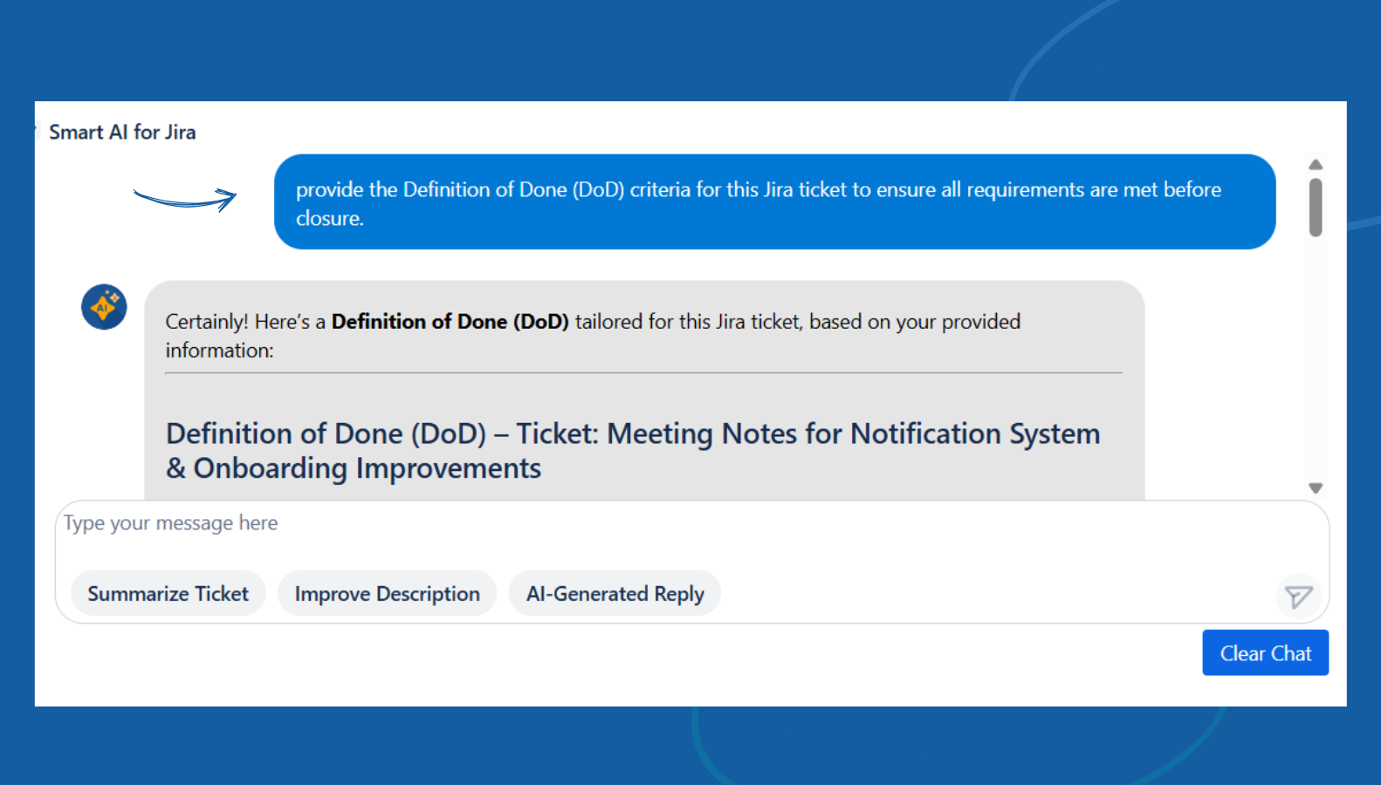
Task: Click the Smart AI for Jira title
Action: coord(122,132)
